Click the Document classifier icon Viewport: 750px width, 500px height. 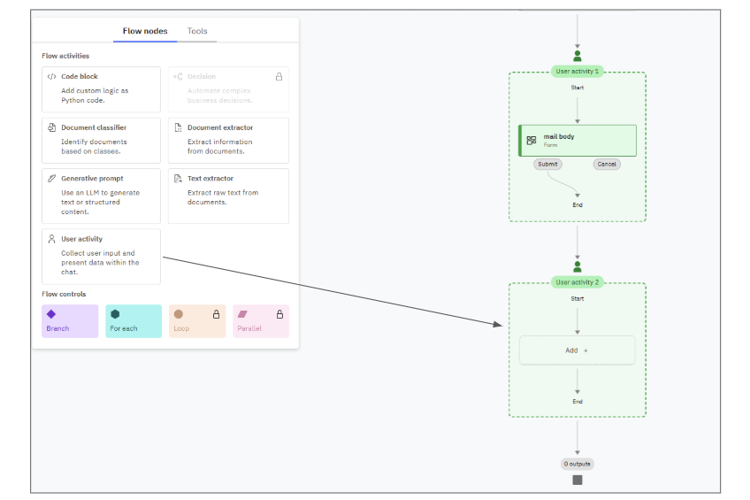tap(51, 127)
